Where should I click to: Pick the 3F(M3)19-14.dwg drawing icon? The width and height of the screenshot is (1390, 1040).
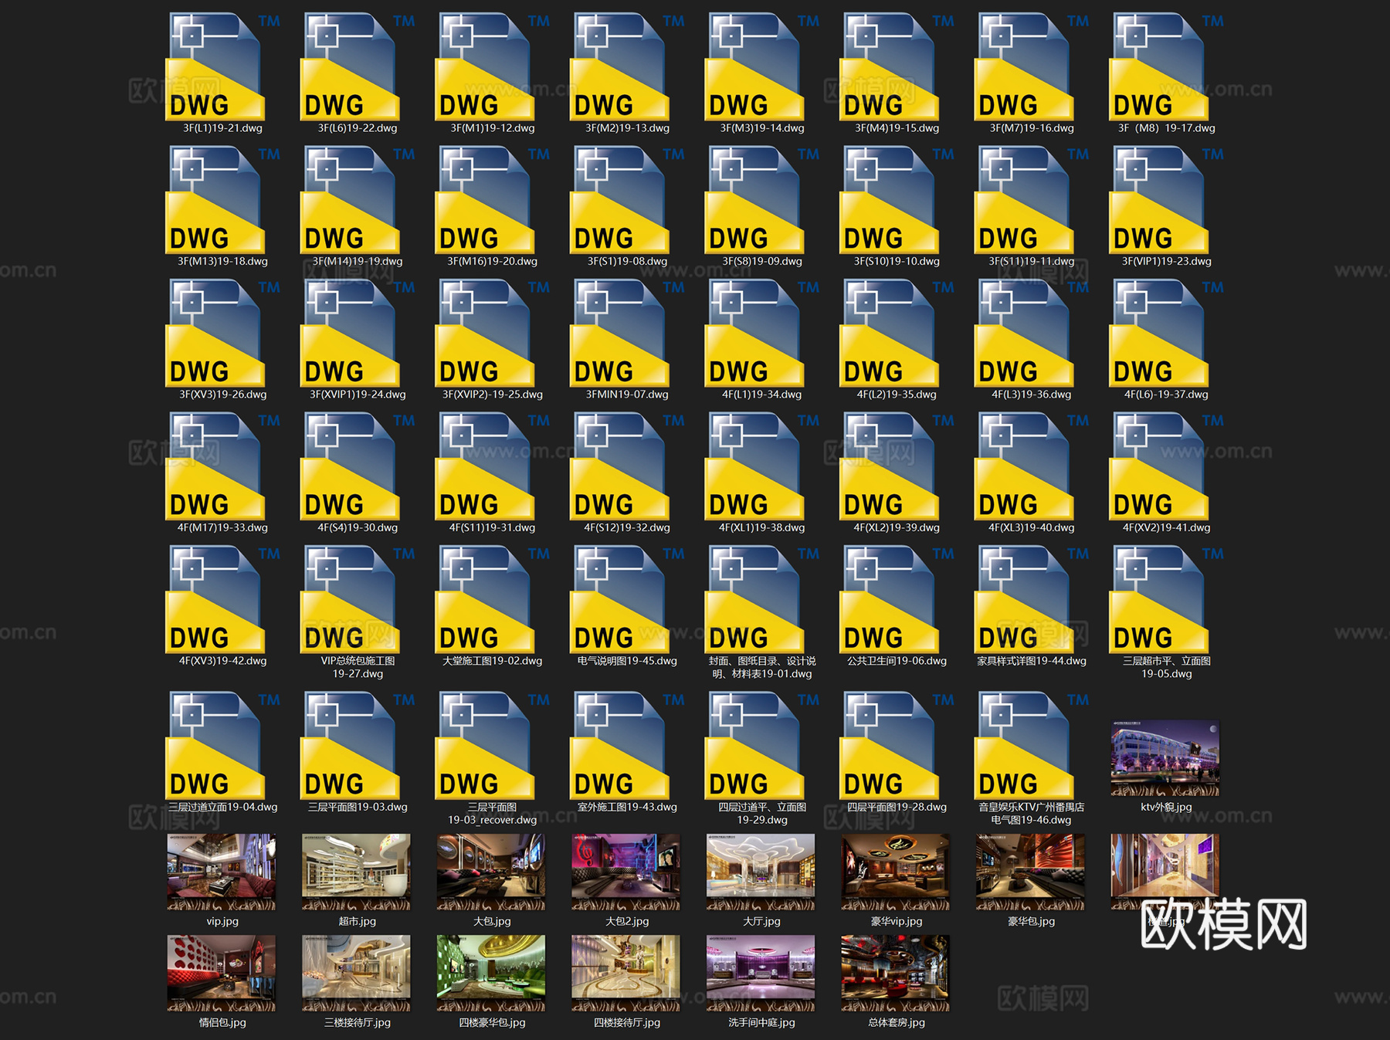pos(754,66)
